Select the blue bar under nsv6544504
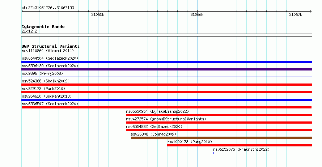Viewport: 322px width, 167px height. (x=166, y=62)
